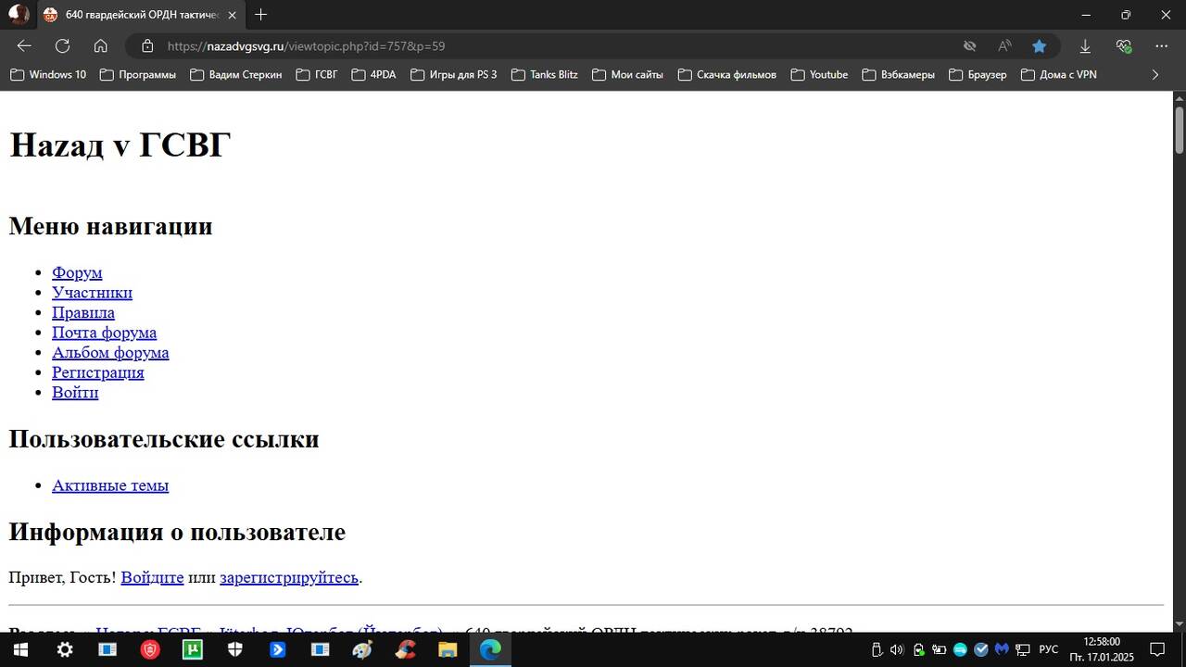Viewport: 1186px width, 667px height.
Task: Reload the page with the refresh icon
Action: click(62, 45)
